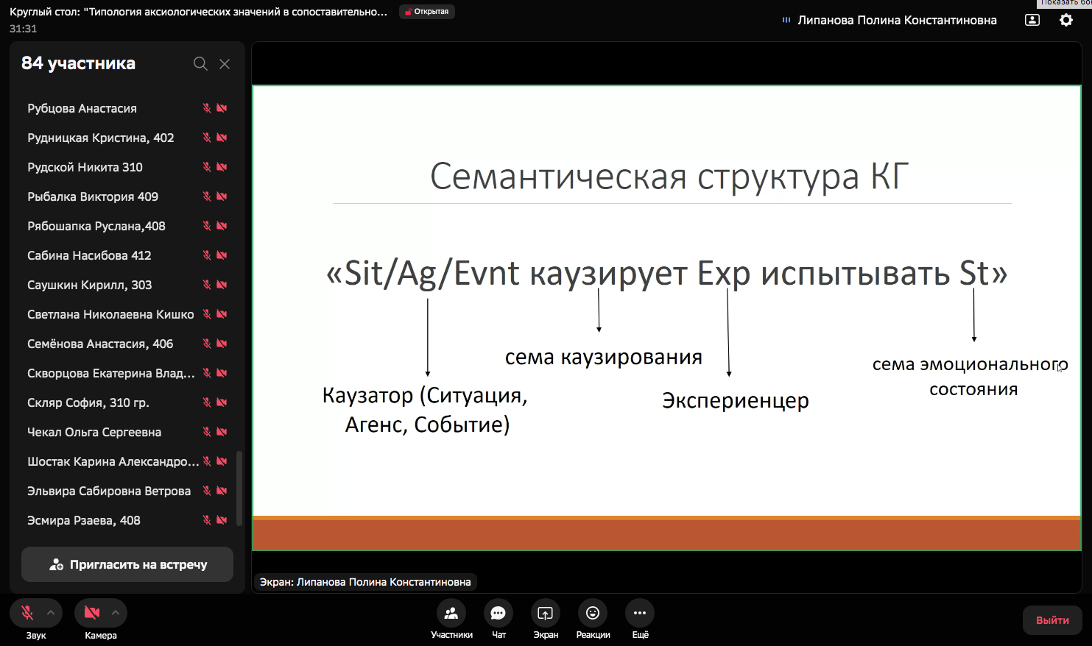Select participant Рудницкая Кристина, 402
This screenshot has width=1092, height=646.
click(x=101, y=138)
